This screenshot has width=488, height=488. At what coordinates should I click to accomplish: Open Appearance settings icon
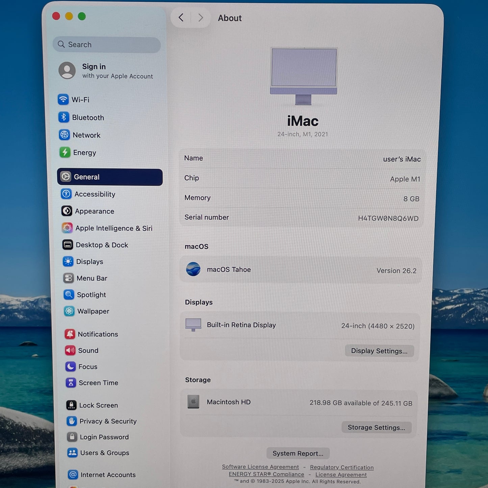67,211
